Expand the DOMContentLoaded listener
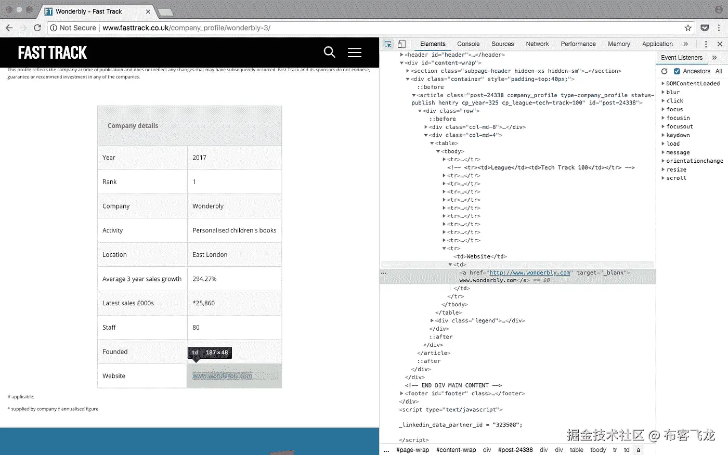 coord(663,84)
